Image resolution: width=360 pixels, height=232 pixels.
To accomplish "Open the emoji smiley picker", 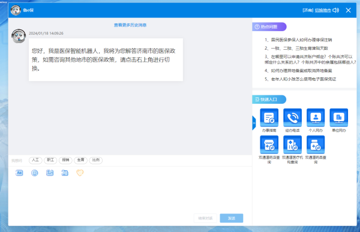I will [x=34, y=173].
